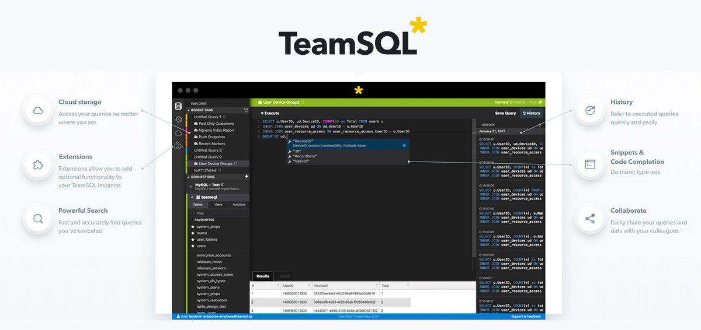Open Support & Feedback link
The image size is (701, 330).
point(526,317)
